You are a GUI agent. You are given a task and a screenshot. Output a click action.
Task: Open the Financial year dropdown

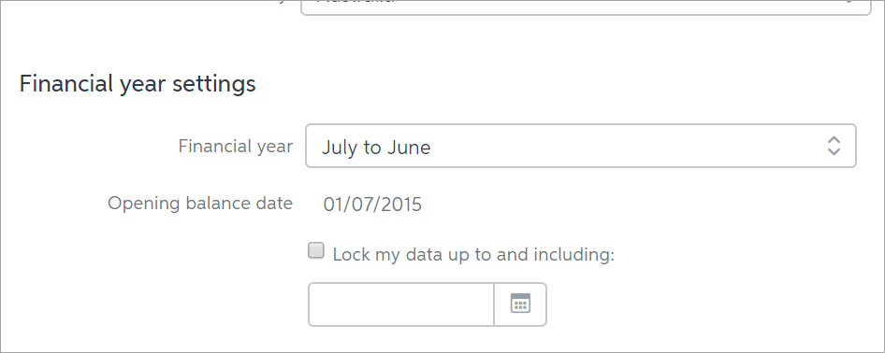pos(581,146)
